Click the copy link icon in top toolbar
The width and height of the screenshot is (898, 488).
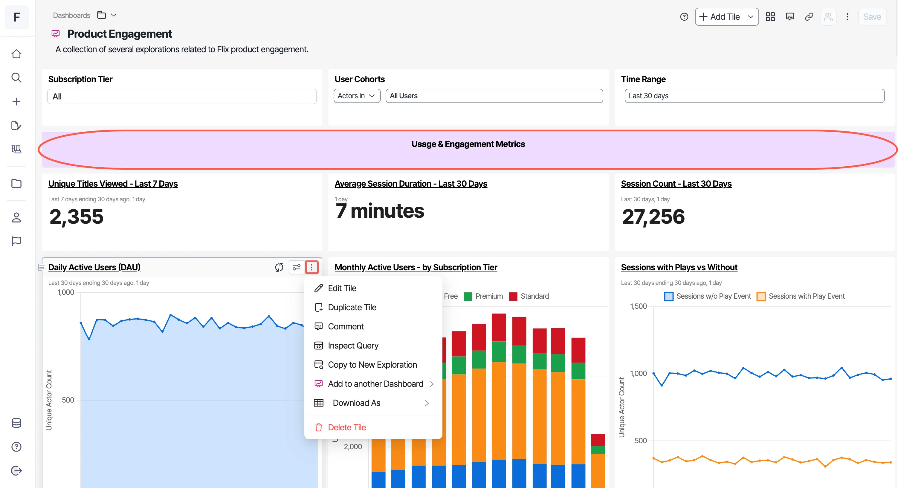(809, 17)
